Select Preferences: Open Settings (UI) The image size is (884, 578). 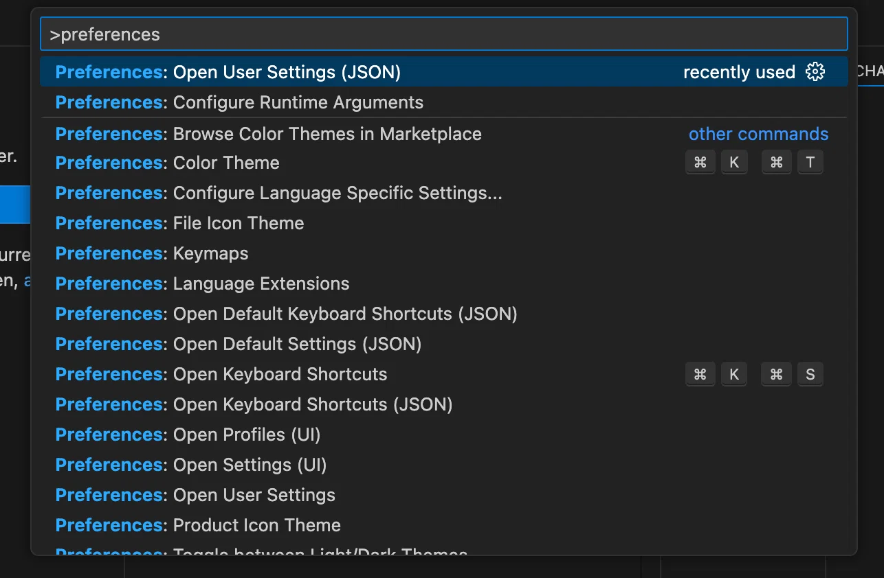click(x=444, y=465)
